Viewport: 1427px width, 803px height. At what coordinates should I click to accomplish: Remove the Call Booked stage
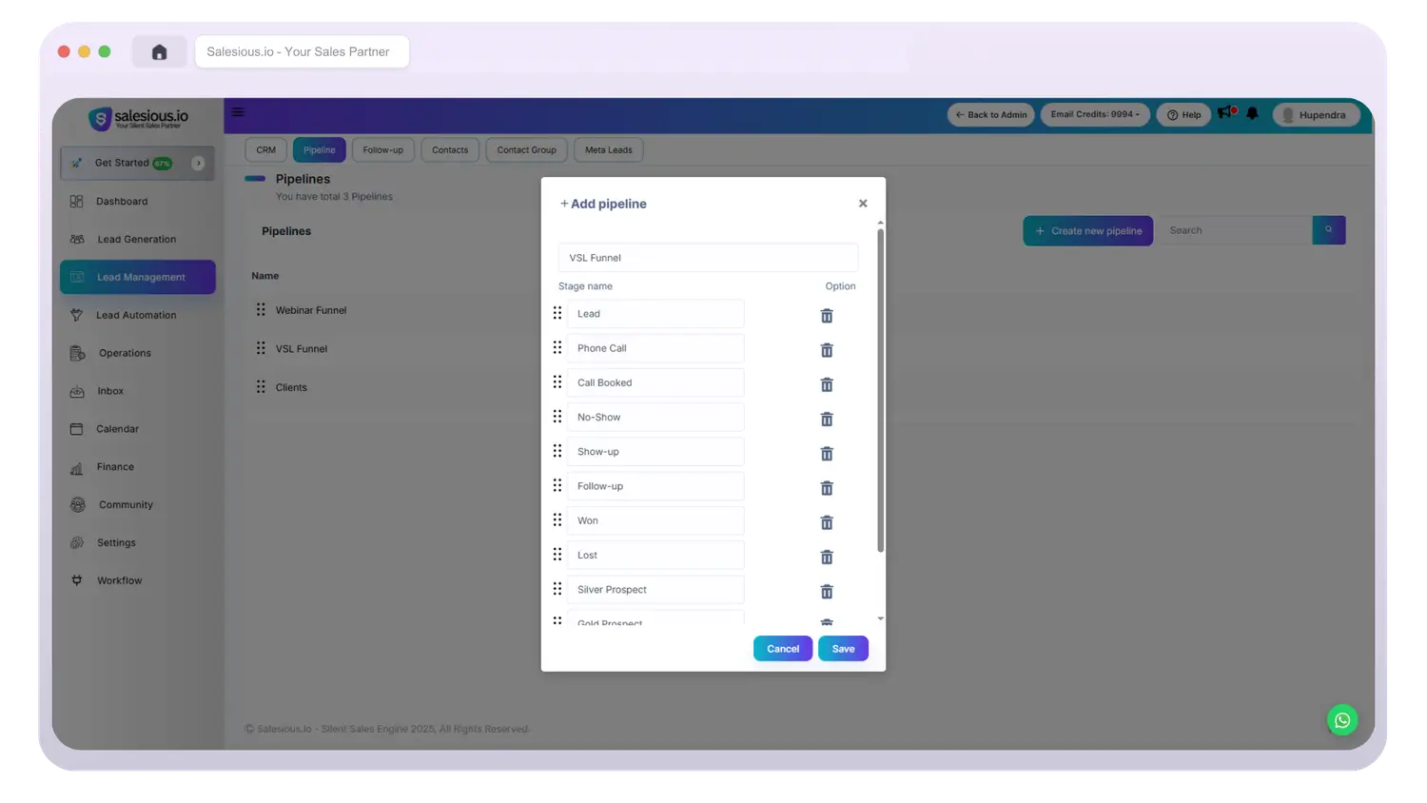(827, 384)
